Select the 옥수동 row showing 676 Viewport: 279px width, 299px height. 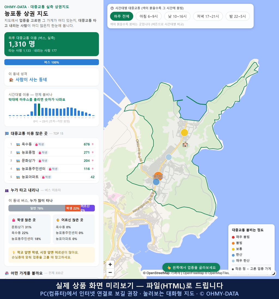point(51,144)
